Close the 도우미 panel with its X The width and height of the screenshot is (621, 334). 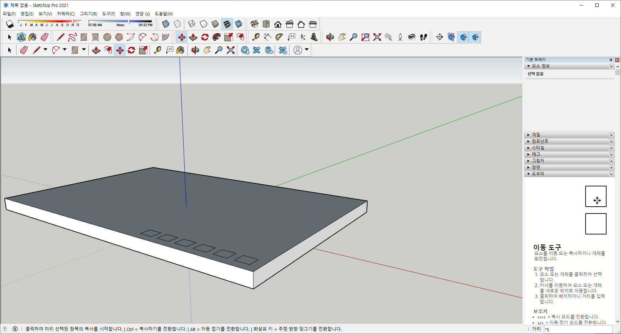coord(611,174)
